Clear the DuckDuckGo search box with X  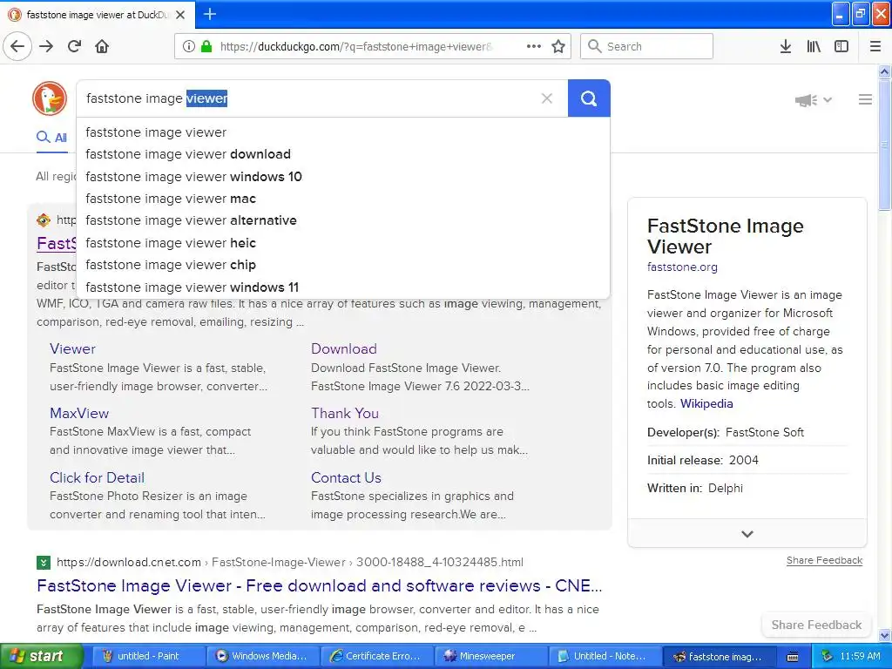coord(547,98)
